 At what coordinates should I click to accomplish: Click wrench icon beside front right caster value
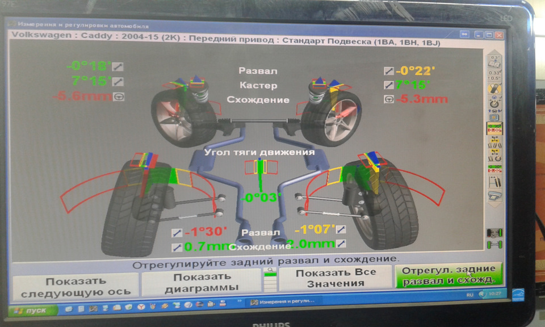[x=388, y=85]
